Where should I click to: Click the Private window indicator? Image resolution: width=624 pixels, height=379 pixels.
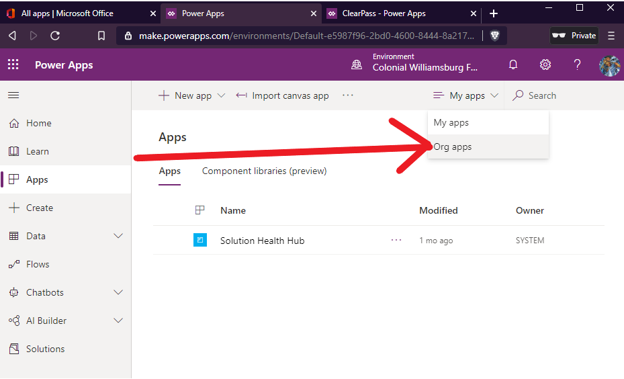pyautogui.click(x=574, y=36)
